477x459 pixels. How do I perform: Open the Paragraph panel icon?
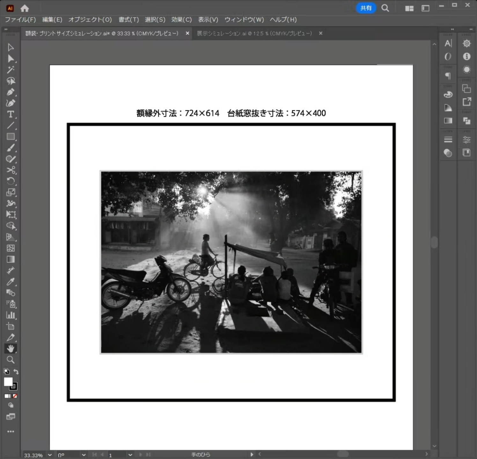click(x=448, y=76)
